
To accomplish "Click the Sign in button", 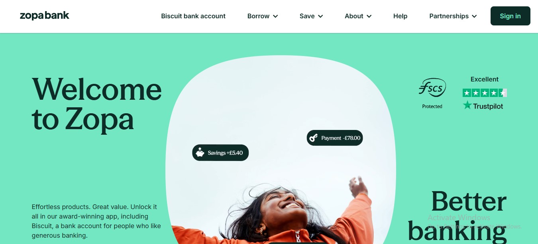I will pyautogui.click(x=511, y=16).
